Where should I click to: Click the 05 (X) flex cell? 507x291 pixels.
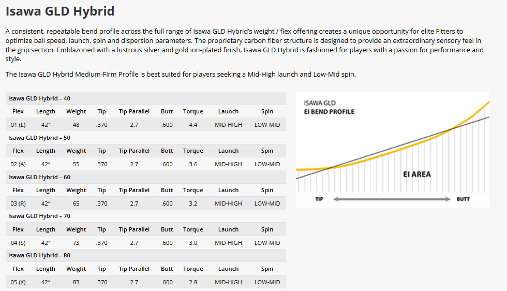click(18, 282)
